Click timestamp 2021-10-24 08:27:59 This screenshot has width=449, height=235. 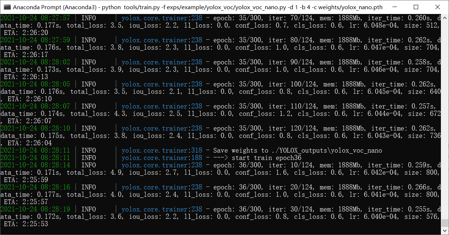35,40
